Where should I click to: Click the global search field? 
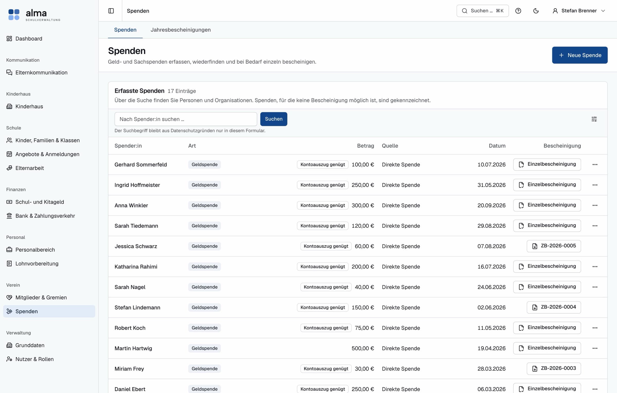[x=483, y=11]
